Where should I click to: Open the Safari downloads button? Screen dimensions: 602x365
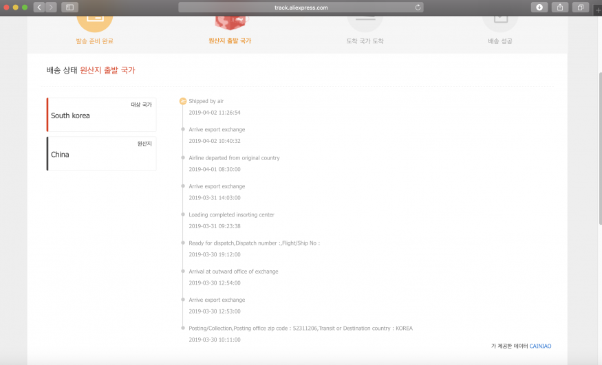[x=539, y=8]
